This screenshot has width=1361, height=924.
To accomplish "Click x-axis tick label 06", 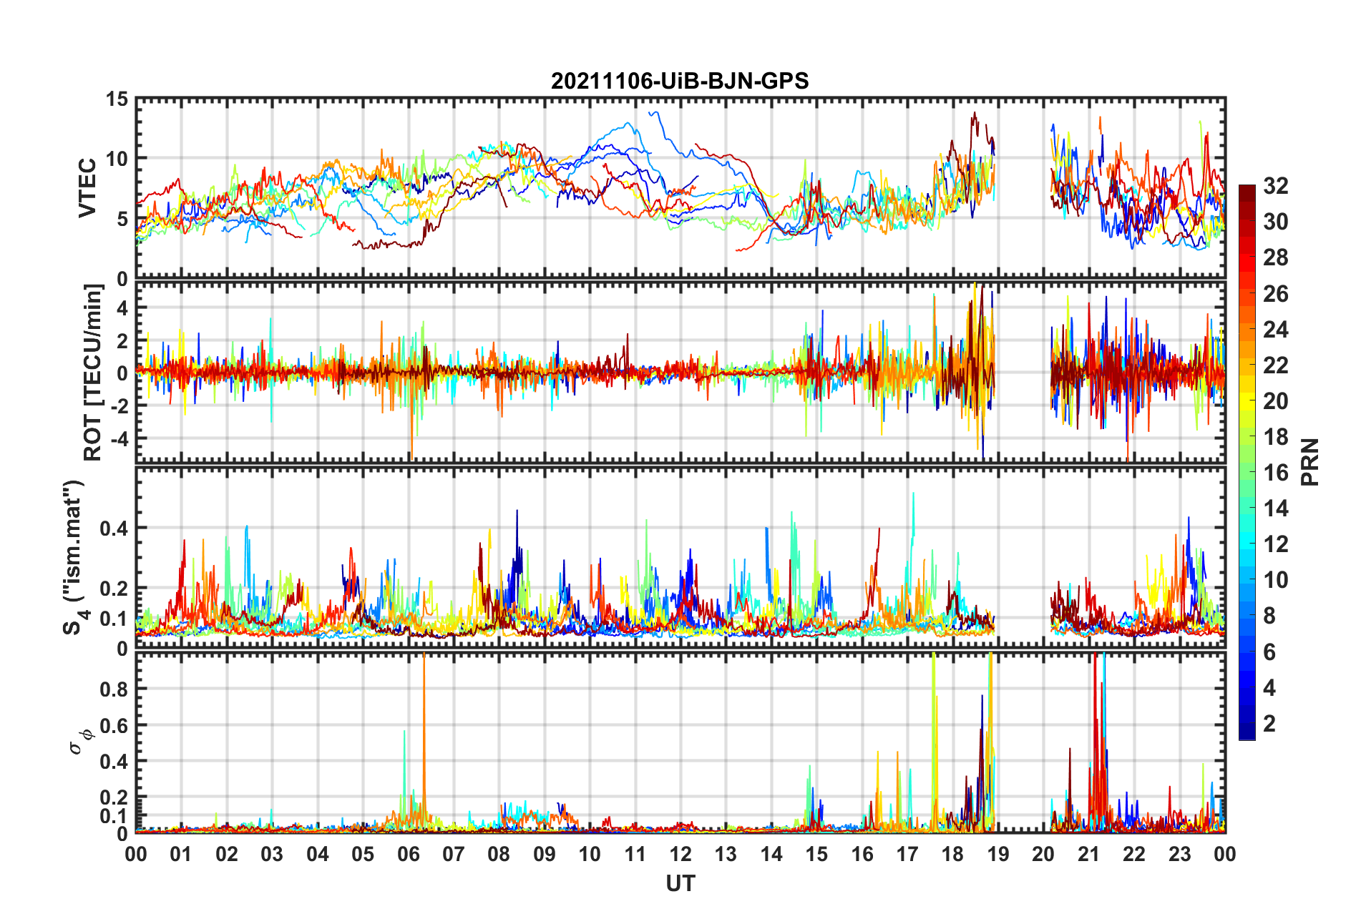I will [x=409, y=854].
